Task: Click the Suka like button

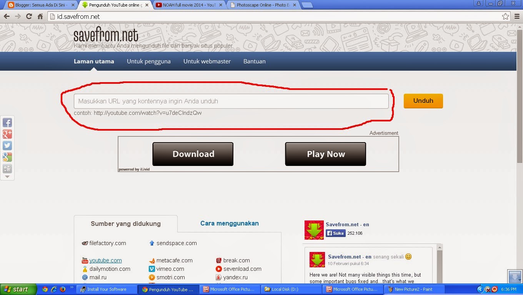Action: pyautogui.click(x=336, y=233)
